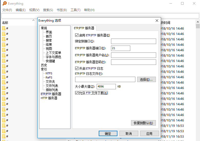Viewport: 200px width, 141px height.
Task: Close the Everything 选项 dialog
Action: tap(157, 21)
